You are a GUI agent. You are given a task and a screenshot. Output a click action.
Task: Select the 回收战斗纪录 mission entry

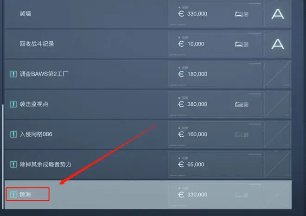[x=148, y=44]
